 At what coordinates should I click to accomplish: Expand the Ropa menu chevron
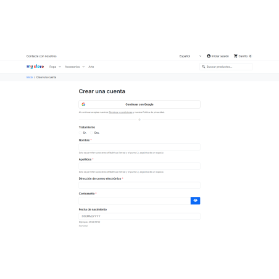(60, 67)
